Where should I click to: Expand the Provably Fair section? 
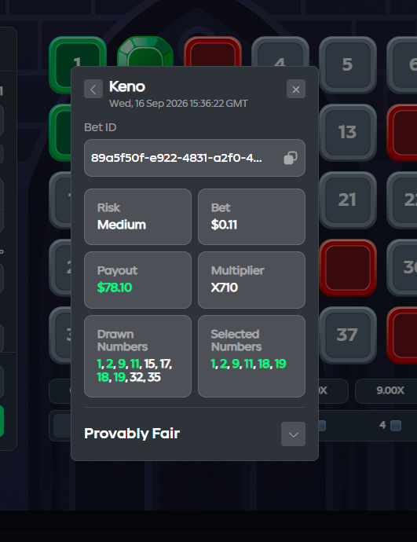pos(293,434)
